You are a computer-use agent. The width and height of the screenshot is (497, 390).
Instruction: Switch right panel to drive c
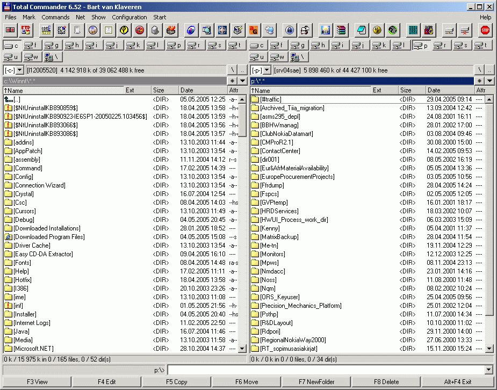[x=258, y=45]
